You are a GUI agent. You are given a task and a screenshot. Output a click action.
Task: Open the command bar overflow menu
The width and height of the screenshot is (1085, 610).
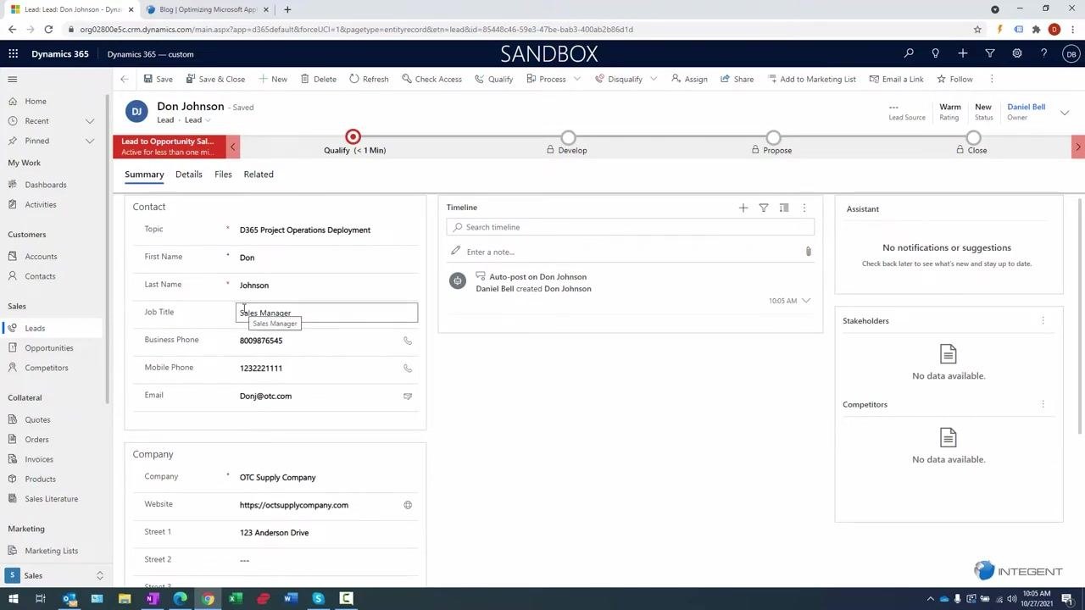click(992, 79)
